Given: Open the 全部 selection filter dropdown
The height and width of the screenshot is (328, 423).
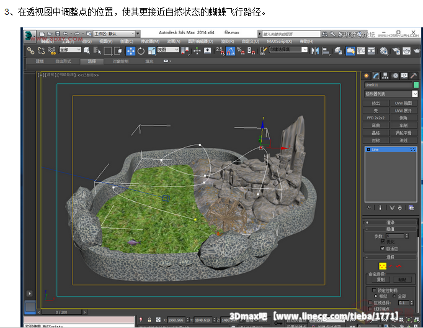Looking at the screenshot, I should (x=70, y=50).
